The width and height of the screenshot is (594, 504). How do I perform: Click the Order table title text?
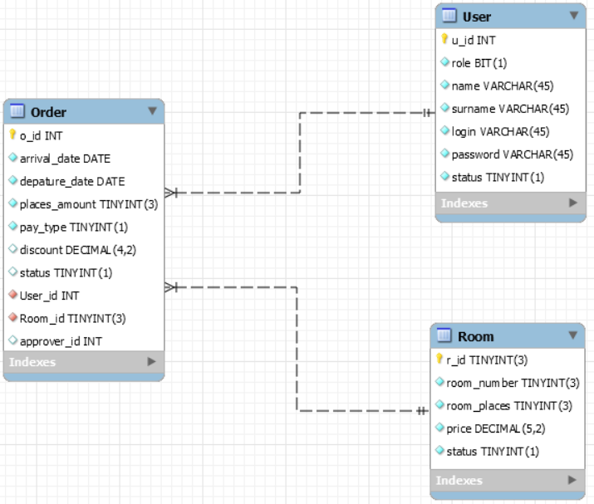(x=48, y=112)
